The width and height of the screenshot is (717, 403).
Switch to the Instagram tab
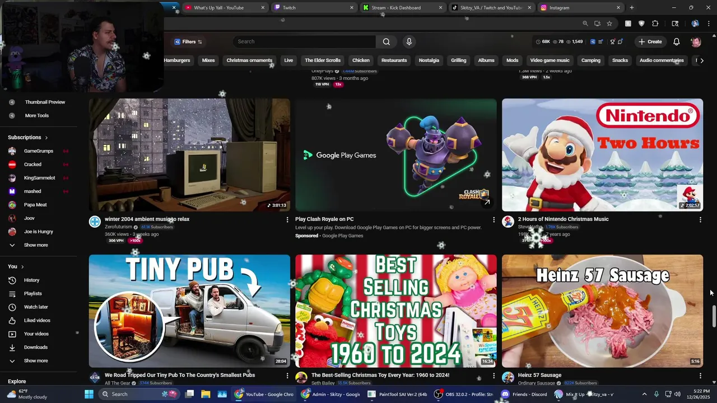(581, 8)
